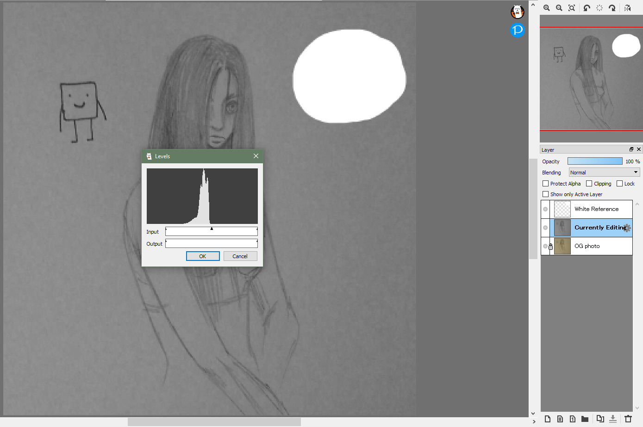Screen dimensions: 643x427
Task: Add a new color layer
Action: (548, 419)
